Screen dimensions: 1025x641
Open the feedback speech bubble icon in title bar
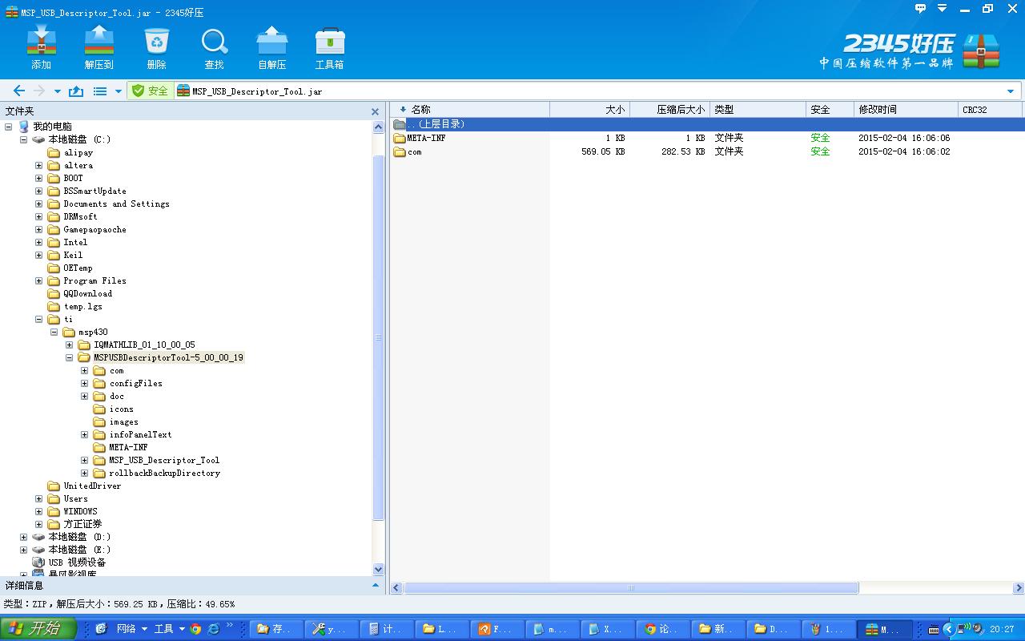921,9
